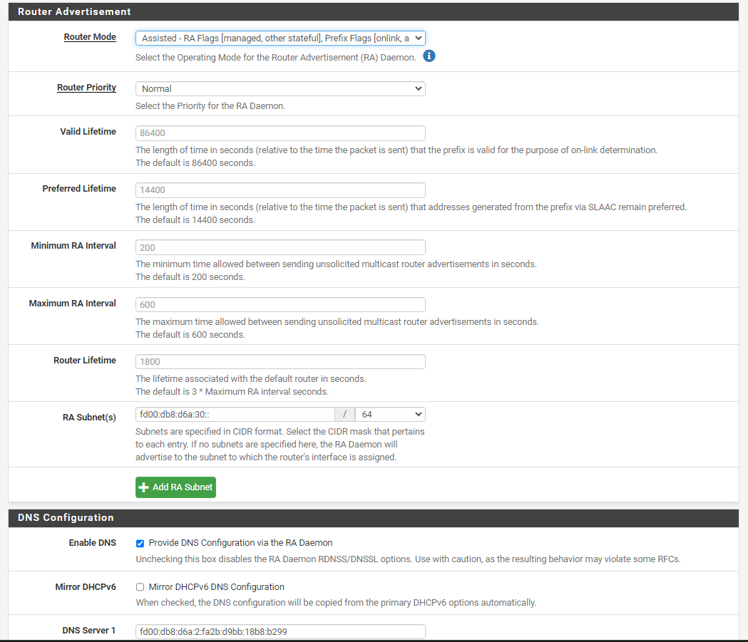Click the DNS Server 1 address field

280,631
